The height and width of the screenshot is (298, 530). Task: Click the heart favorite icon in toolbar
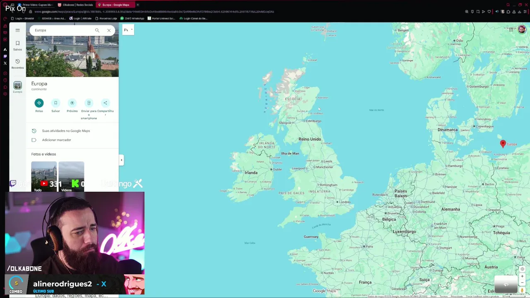point(489,12)
